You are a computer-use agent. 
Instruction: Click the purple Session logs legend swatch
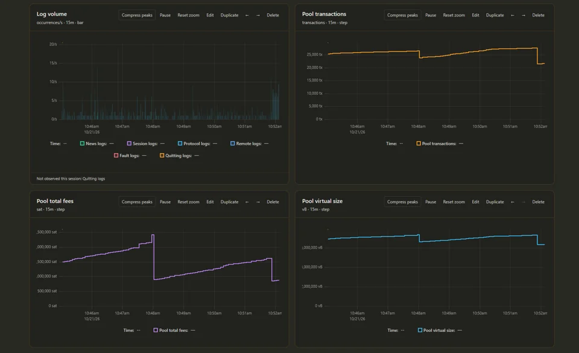pyautogui.click(x=129, y=144)
